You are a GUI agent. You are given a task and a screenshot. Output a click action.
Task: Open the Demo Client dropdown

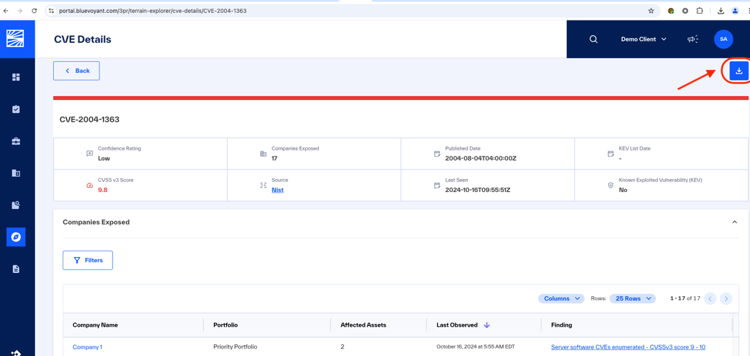644,39
